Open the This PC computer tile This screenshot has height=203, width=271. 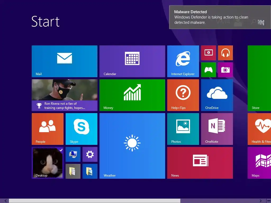(x=73, y=154)
